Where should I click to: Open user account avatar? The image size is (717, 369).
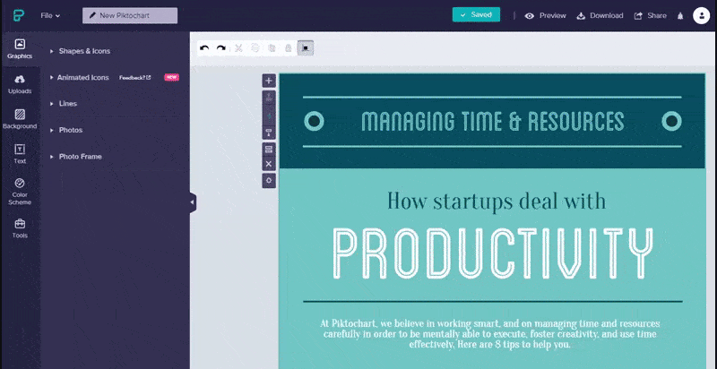(701, 15)
